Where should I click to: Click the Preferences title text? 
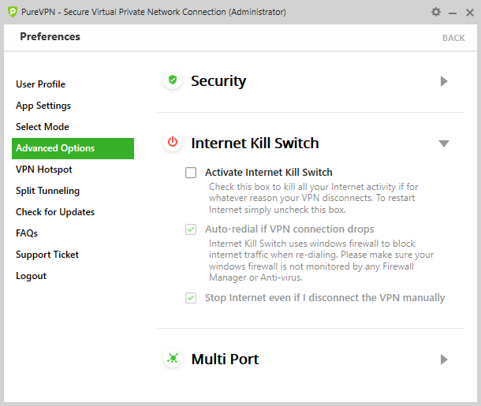pos(50,36)
